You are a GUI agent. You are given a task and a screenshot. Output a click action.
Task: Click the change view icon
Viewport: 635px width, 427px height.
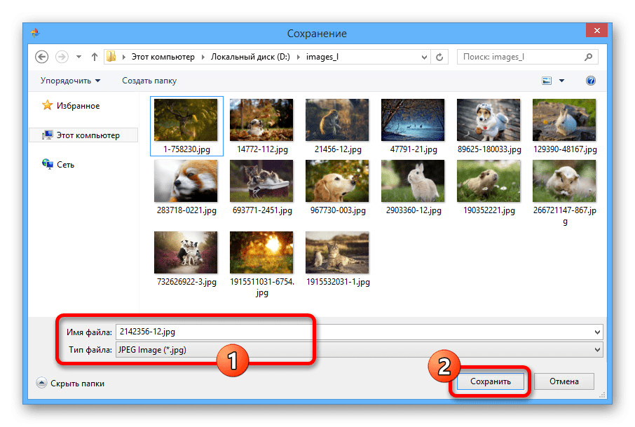547,81
